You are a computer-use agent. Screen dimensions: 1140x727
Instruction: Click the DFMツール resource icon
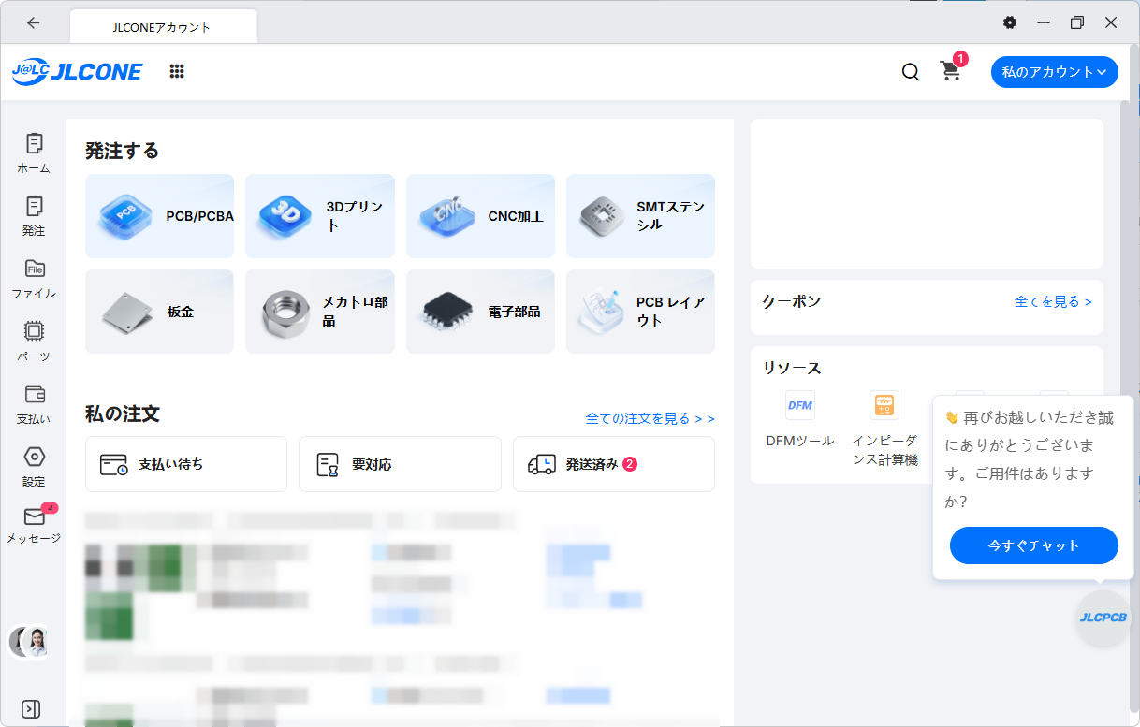[799, 405]
